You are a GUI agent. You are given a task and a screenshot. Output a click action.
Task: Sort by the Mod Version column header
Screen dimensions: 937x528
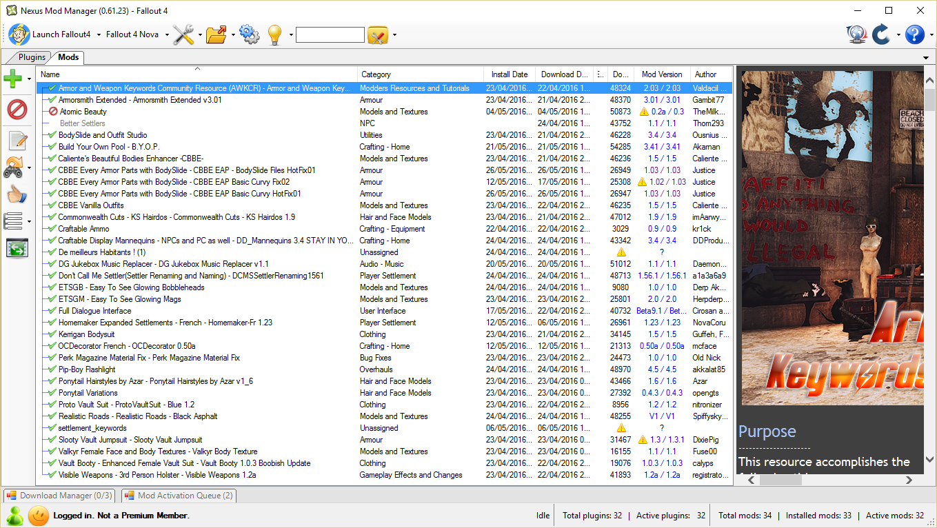662,74
